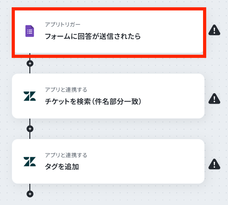This screenshot has width=228, height=205.
Task: Add a step below the form trigger
Action: (30, 63)
